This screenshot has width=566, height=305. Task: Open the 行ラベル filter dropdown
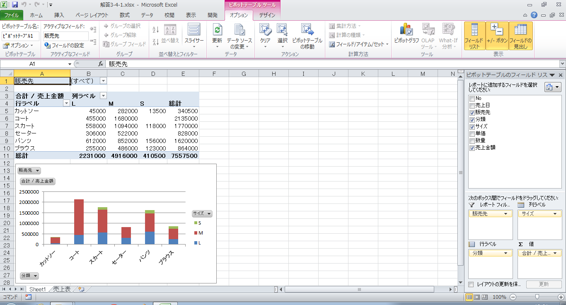click(x=66, y=104)
